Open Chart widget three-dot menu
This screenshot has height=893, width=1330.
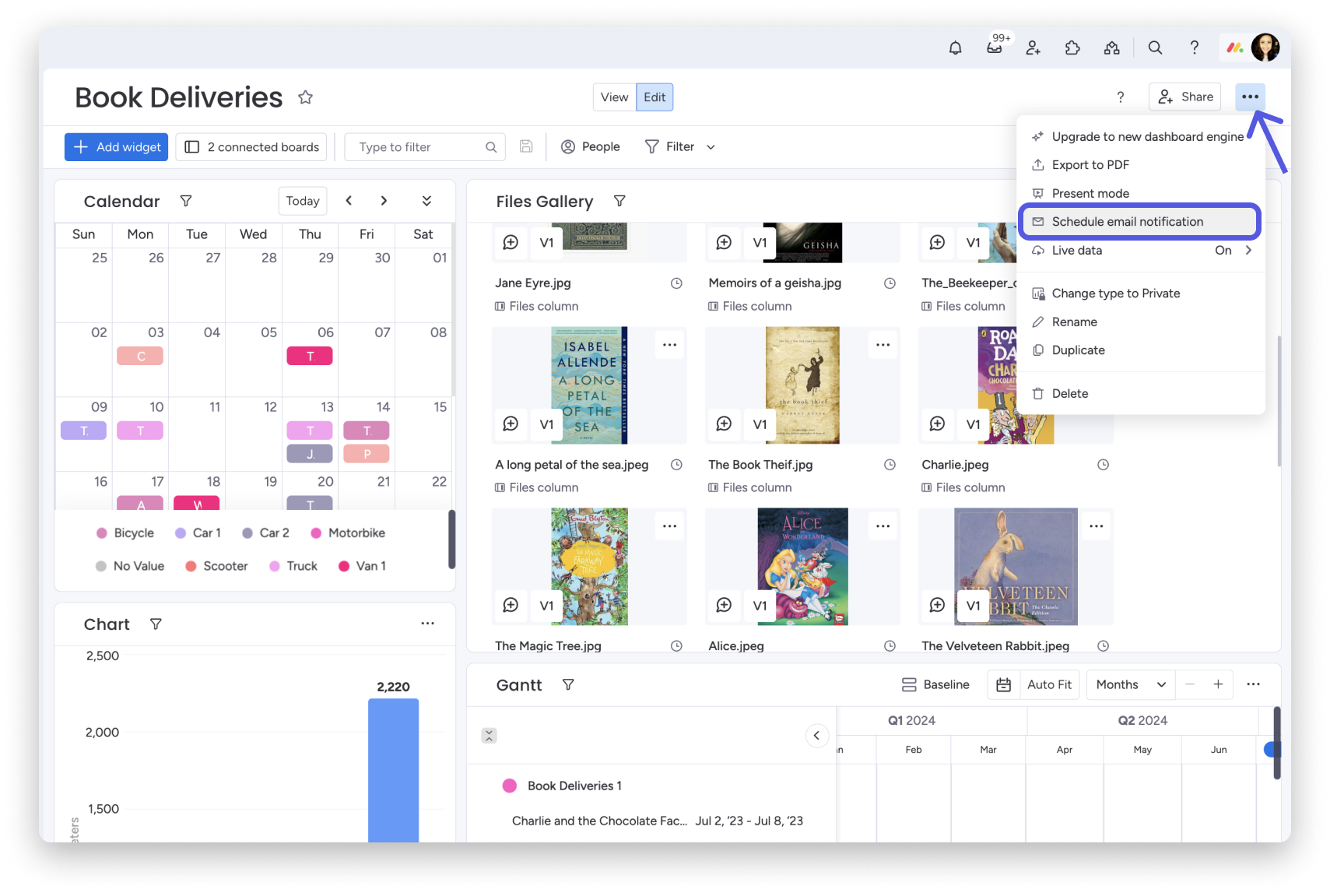tap(427, 623)
